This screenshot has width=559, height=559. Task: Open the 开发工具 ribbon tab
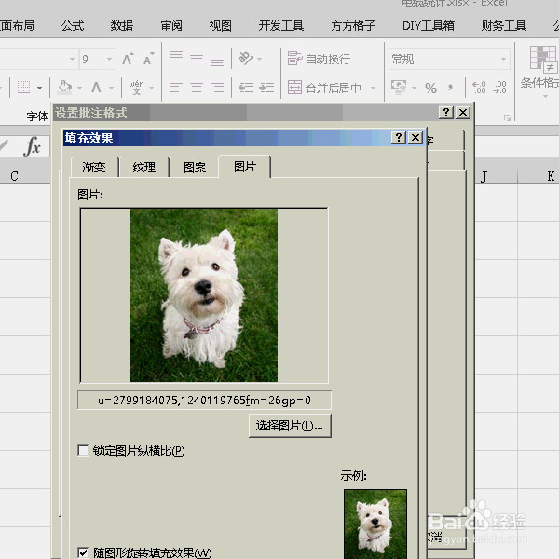coord(281,26)
